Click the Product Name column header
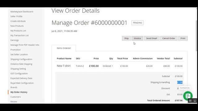The height and width of the screenshot is (111, 198). tap(64, 59)
